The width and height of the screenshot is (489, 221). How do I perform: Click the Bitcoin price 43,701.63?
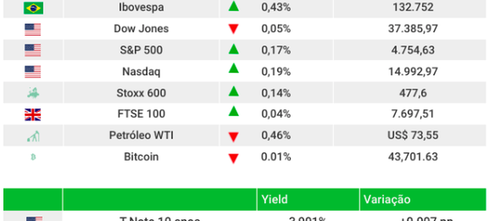coord(412,157)
